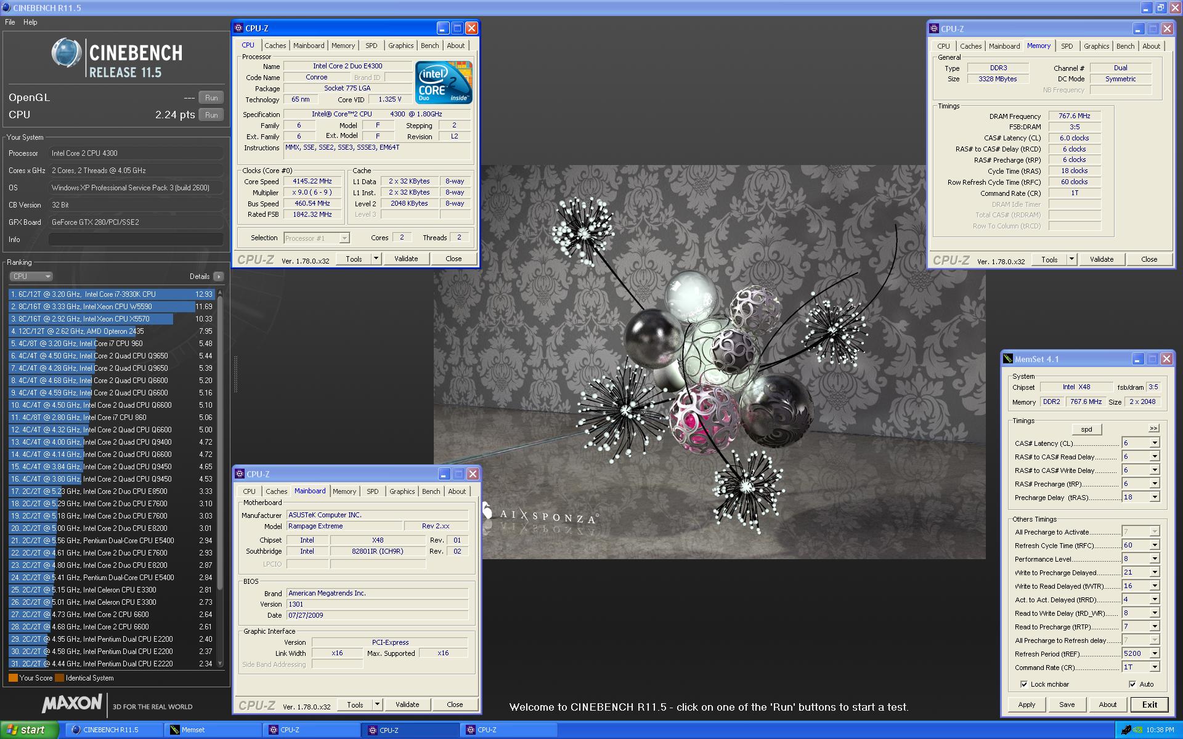This screenshot has width=1183, height=739.
Task: Click the Core Speed value 4145.22 MHz
Action: (x=312, y=182)
